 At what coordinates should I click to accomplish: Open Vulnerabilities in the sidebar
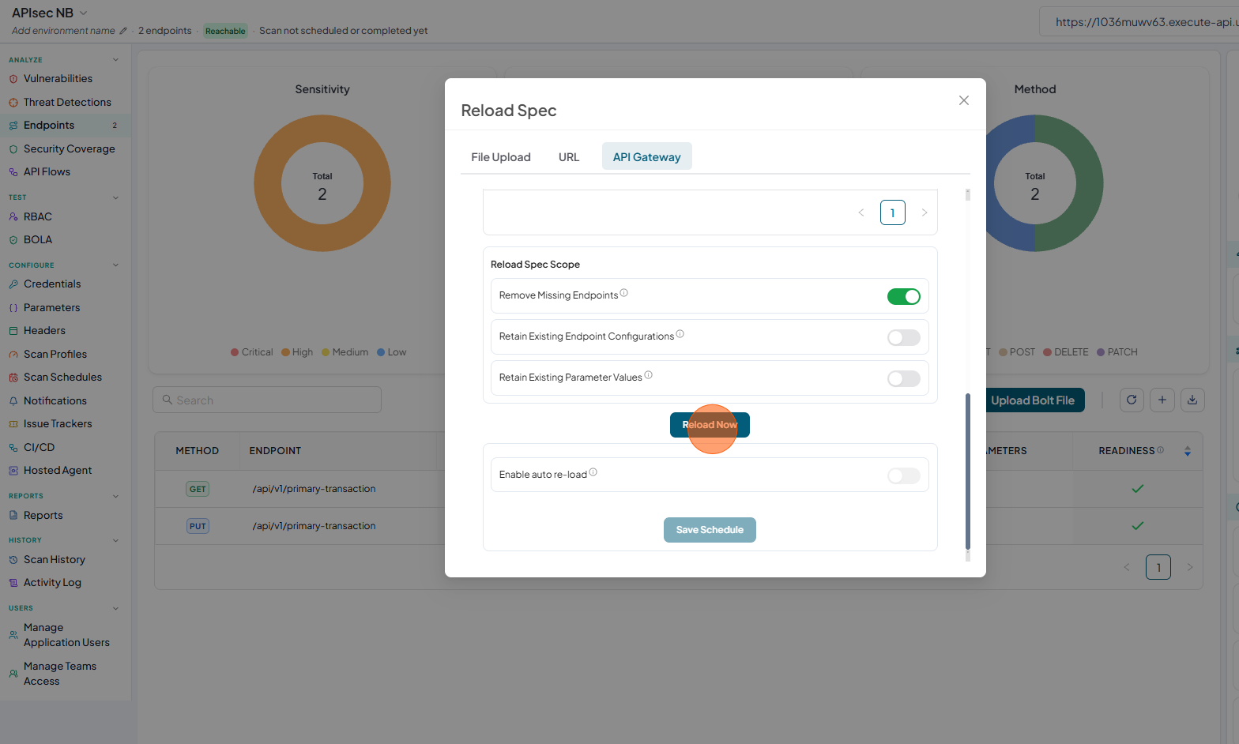click(x=58, y=79)
